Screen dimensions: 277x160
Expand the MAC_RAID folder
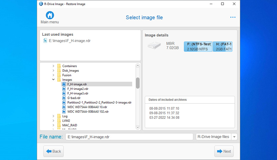coord(53,125)
